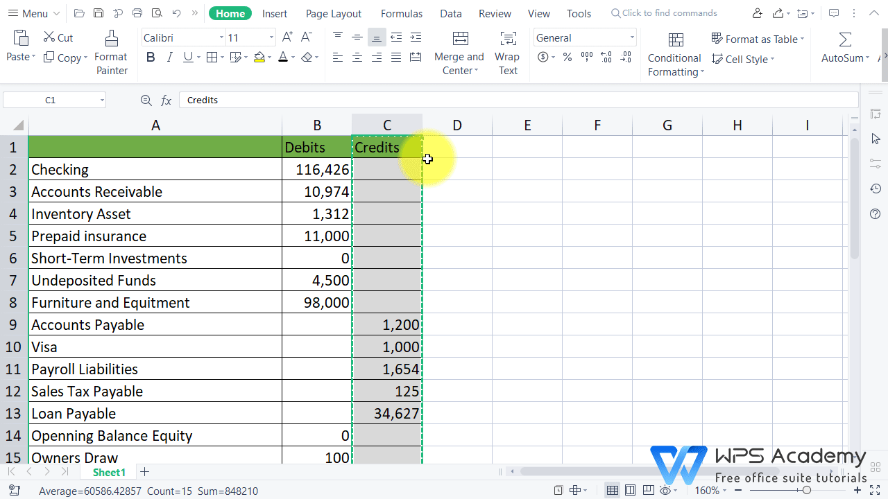This screenshot has width=888, height=499.
Task: Click the column D header
Action: pyautogui.click(x=457, y=125)
